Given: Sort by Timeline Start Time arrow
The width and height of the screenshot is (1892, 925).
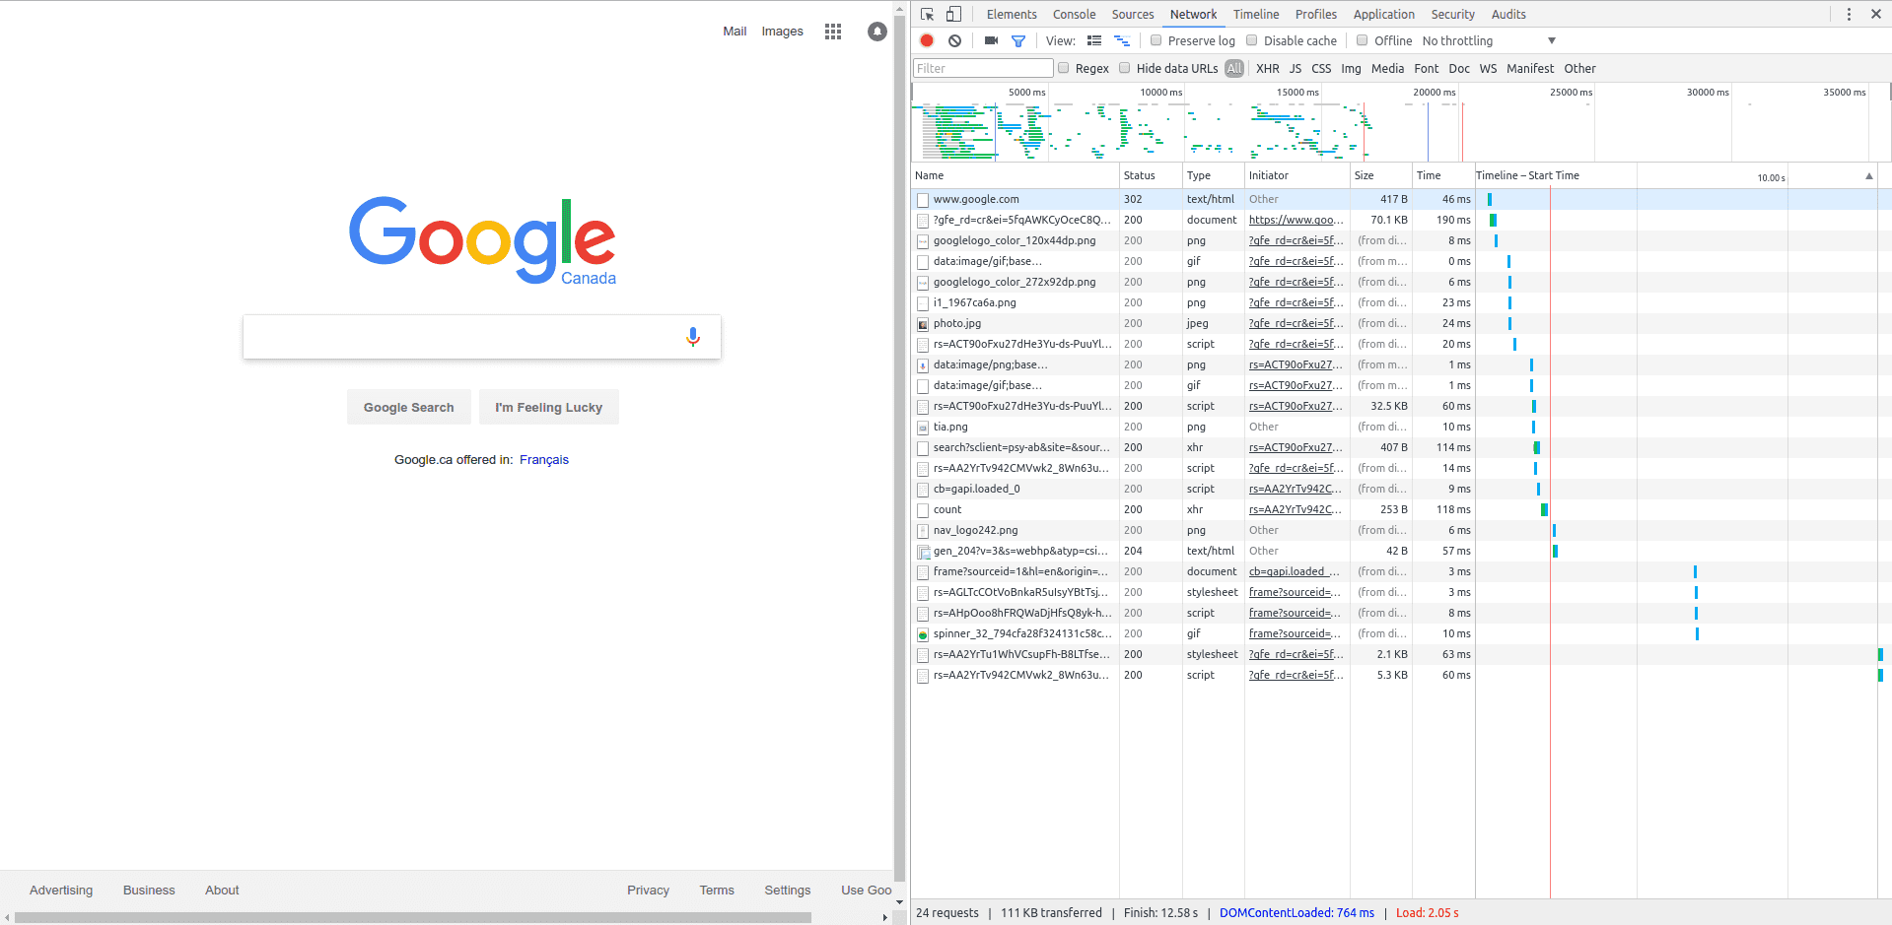Looking at the screenshot, I should pyautogui.click(x=1868, y=176).
